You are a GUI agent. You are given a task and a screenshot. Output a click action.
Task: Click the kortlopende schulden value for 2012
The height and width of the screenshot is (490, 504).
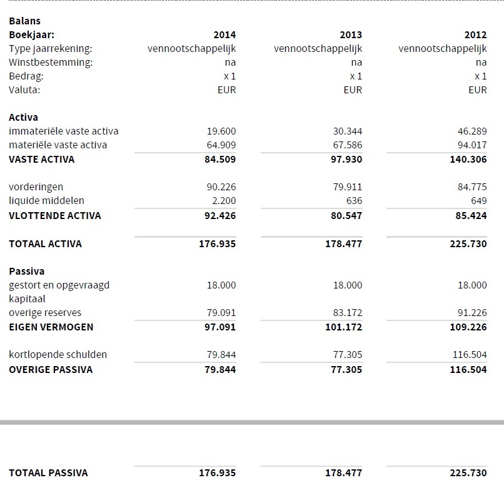pos(469,355)
